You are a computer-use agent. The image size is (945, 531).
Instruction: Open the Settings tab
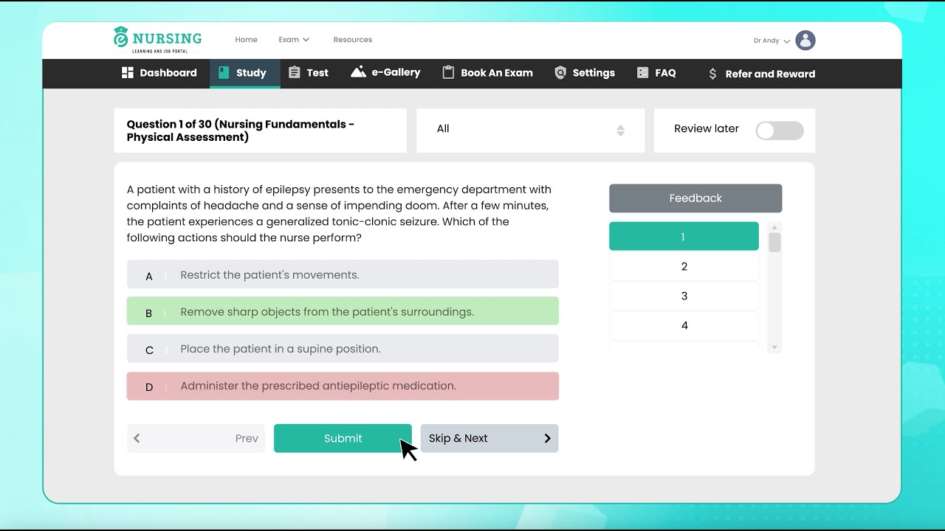pos(585,73)
